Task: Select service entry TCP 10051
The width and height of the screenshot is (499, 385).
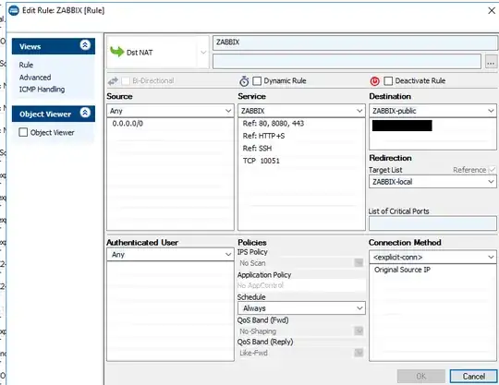Action: tap(262, 161)
